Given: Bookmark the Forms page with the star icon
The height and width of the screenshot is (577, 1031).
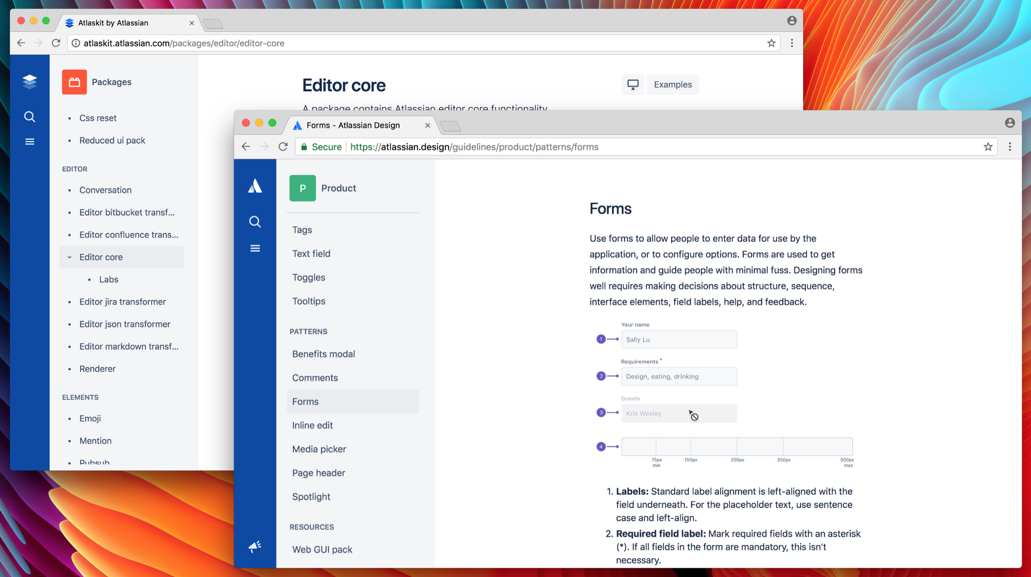Looking at the screenshot, I should click(x=988, y=147).
